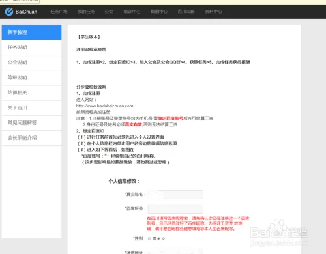Click the BaiChuan brand name text
This screenshot has height=254, width=326.
click(x=26, y=12)
